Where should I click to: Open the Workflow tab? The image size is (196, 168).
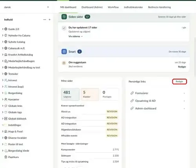point(113,7)
